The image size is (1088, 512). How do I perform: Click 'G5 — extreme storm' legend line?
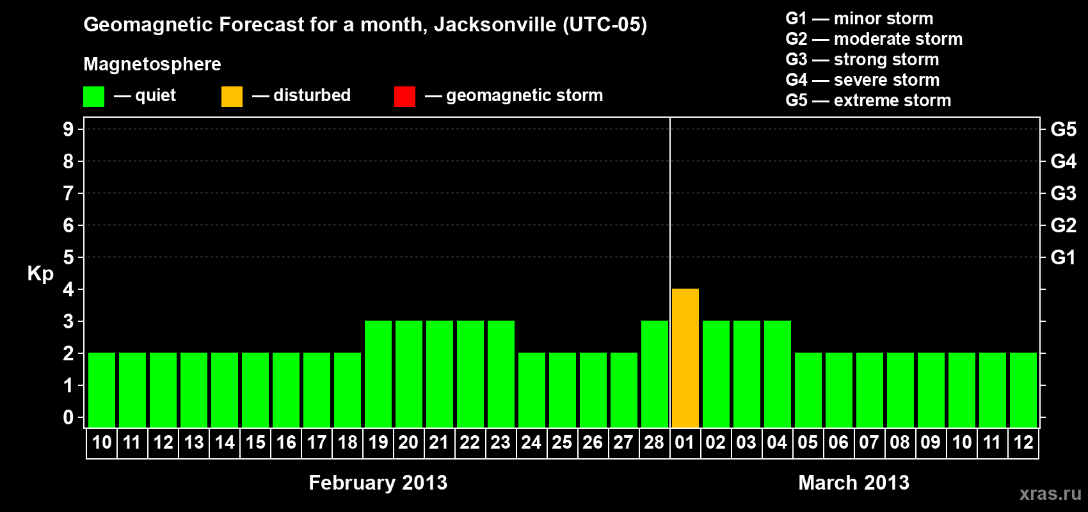(x=868, y=100)
